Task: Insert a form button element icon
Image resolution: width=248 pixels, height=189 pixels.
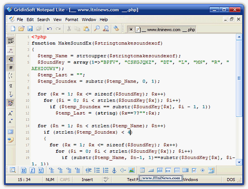Action: pos(151,170)
